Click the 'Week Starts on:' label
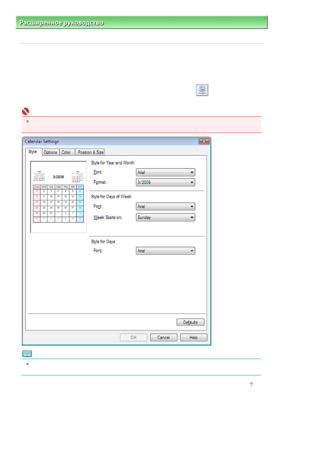Screen dimensions: 333x471 coord(108,217)
